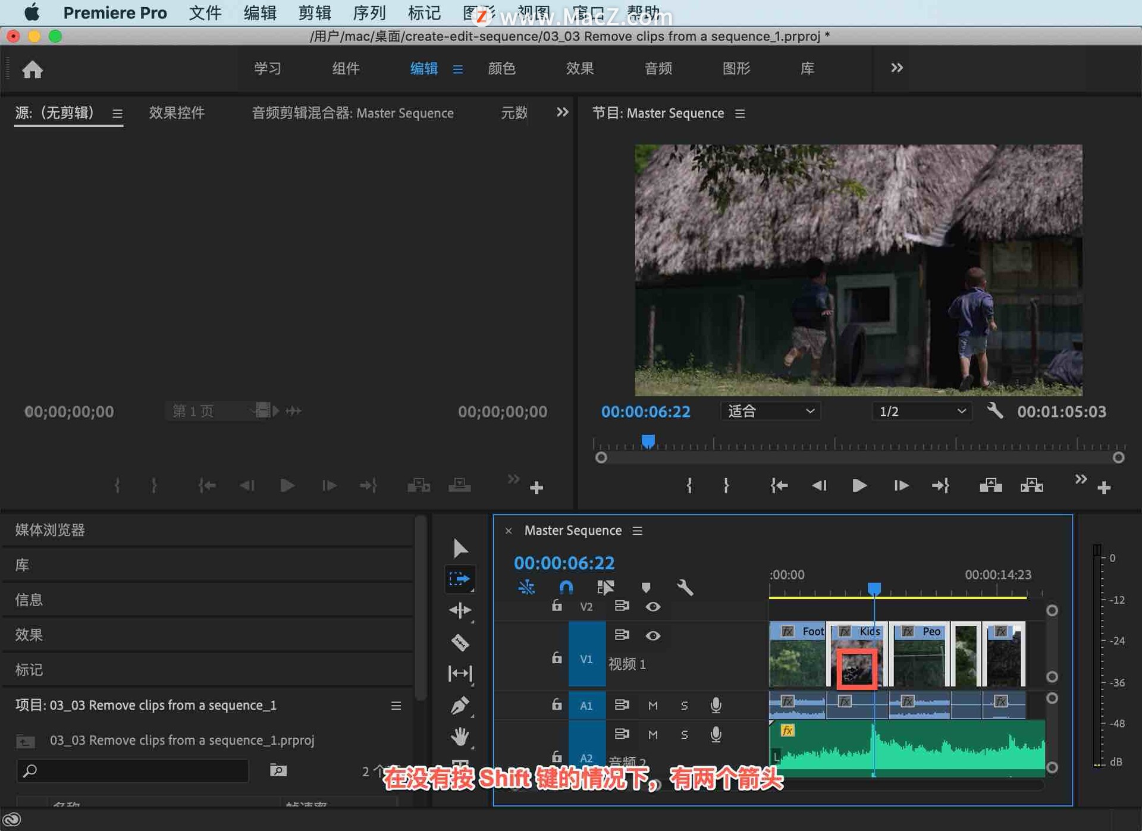Open the 1/2 playback resolution dropdown
The width and height of the screenshot is (1142, 831).
click(921, 411)
